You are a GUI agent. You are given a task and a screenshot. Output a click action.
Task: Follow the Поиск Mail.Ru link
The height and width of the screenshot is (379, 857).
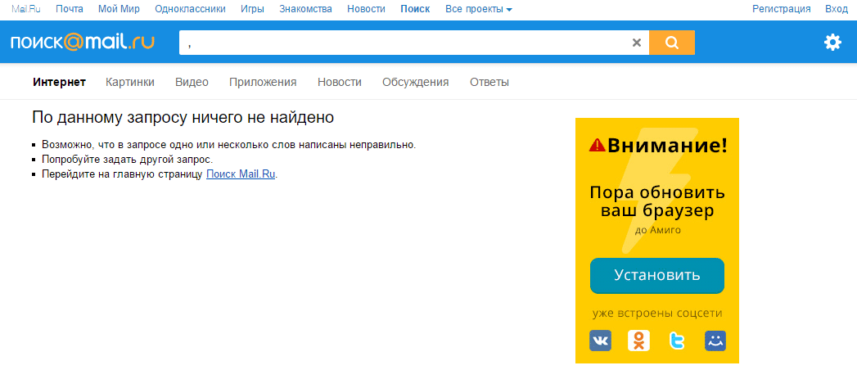click(241, 174)
